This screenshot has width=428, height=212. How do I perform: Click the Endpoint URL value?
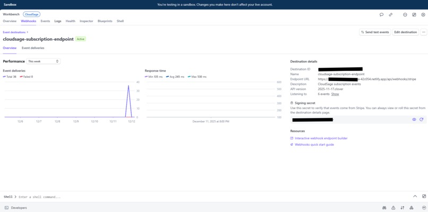(x=367, y=79)
